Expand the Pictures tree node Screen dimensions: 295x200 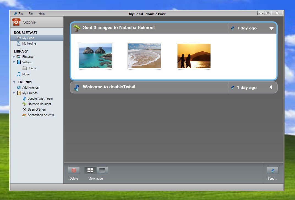coord(14,57)
